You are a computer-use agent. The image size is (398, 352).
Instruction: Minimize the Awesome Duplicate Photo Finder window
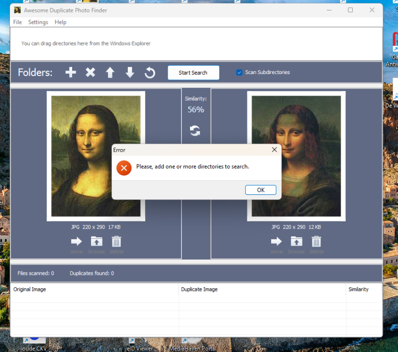point(329,10)
